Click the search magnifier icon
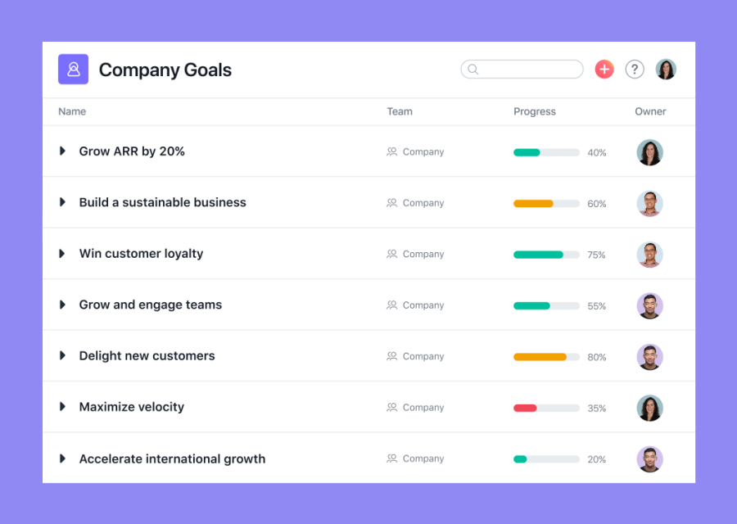The height and width of the screenshot is (524, 737). pyautogui.click(x=473, y=70)
